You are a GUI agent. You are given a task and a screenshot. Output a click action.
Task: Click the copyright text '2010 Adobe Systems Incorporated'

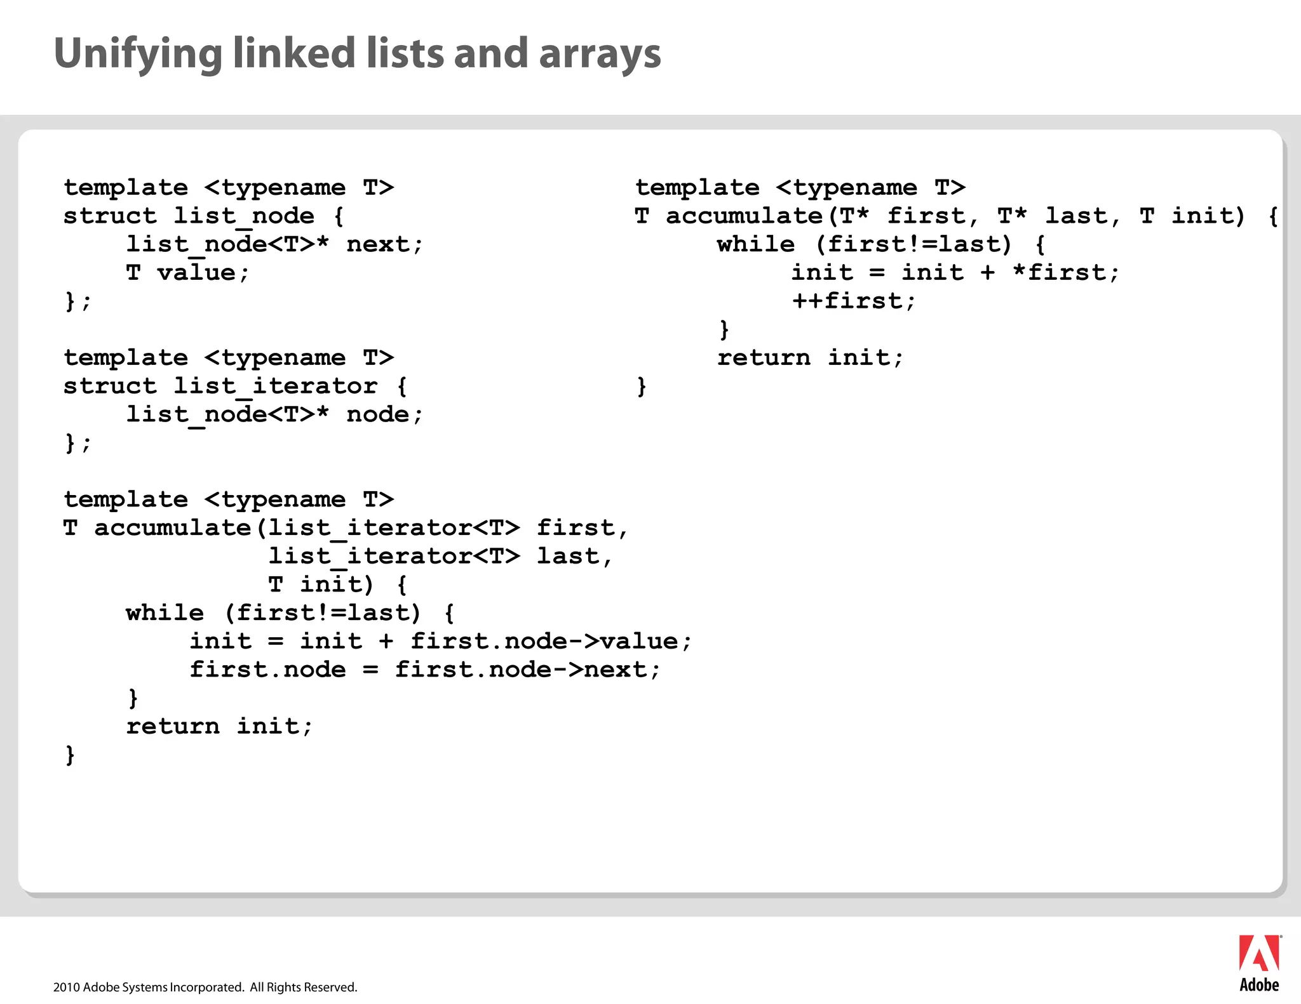click(149, 987)
